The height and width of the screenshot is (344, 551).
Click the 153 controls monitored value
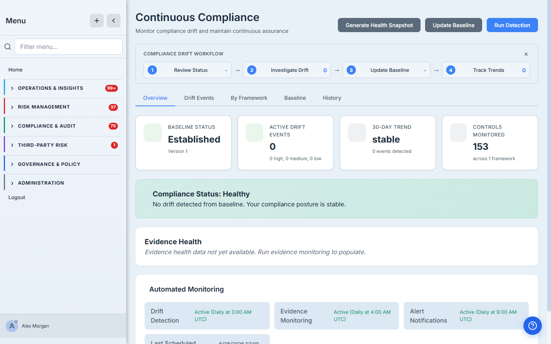[481, 147]
